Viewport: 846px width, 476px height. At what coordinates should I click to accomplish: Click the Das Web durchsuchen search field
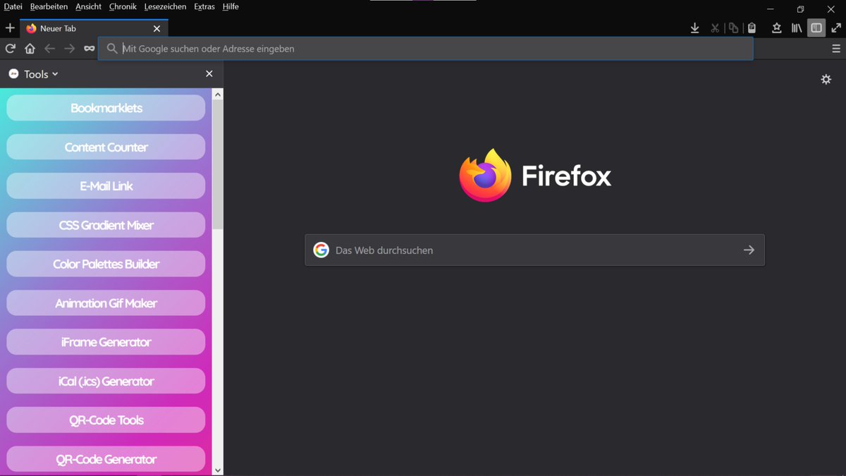point(534,250)
